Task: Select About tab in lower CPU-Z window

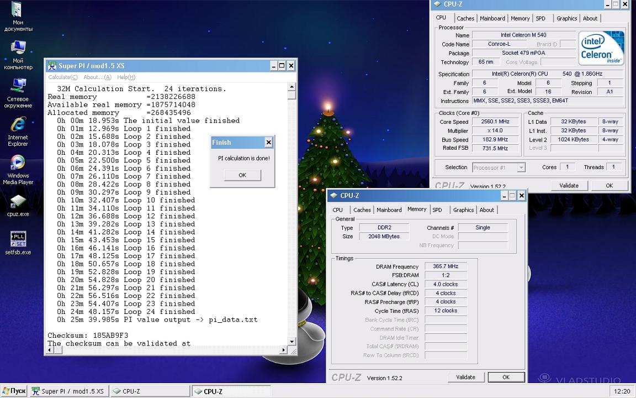Action: point(487,210)
